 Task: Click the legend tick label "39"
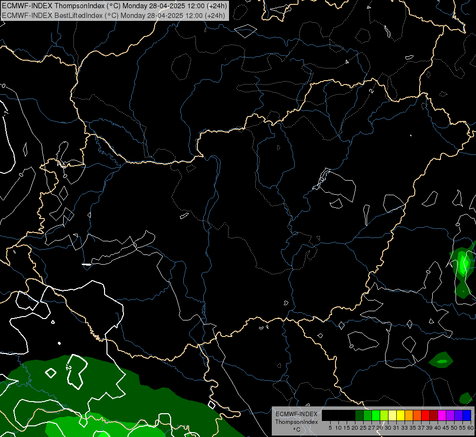429,428
